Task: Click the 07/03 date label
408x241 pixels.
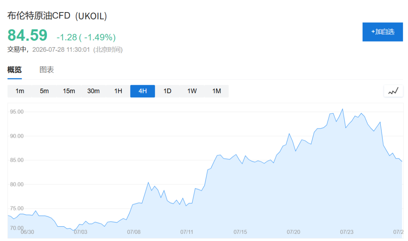Action: 80,232
